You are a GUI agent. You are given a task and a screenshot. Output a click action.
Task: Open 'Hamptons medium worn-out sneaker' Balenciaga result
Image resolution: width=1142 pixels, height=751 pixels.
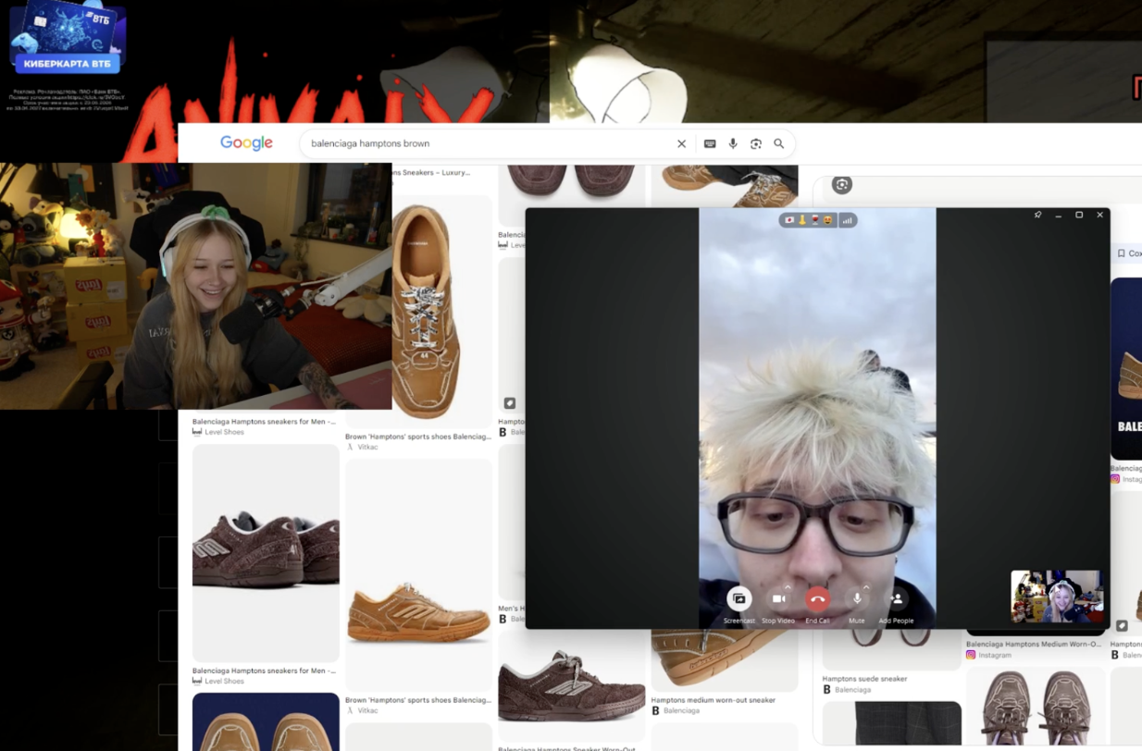click(713, 700)
